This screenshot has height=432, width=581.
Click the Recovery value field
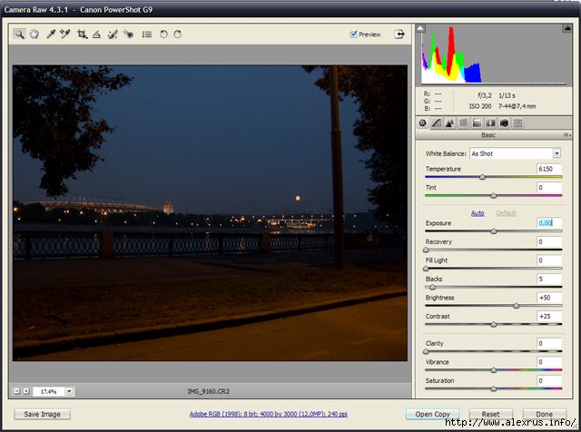[548, 242]
